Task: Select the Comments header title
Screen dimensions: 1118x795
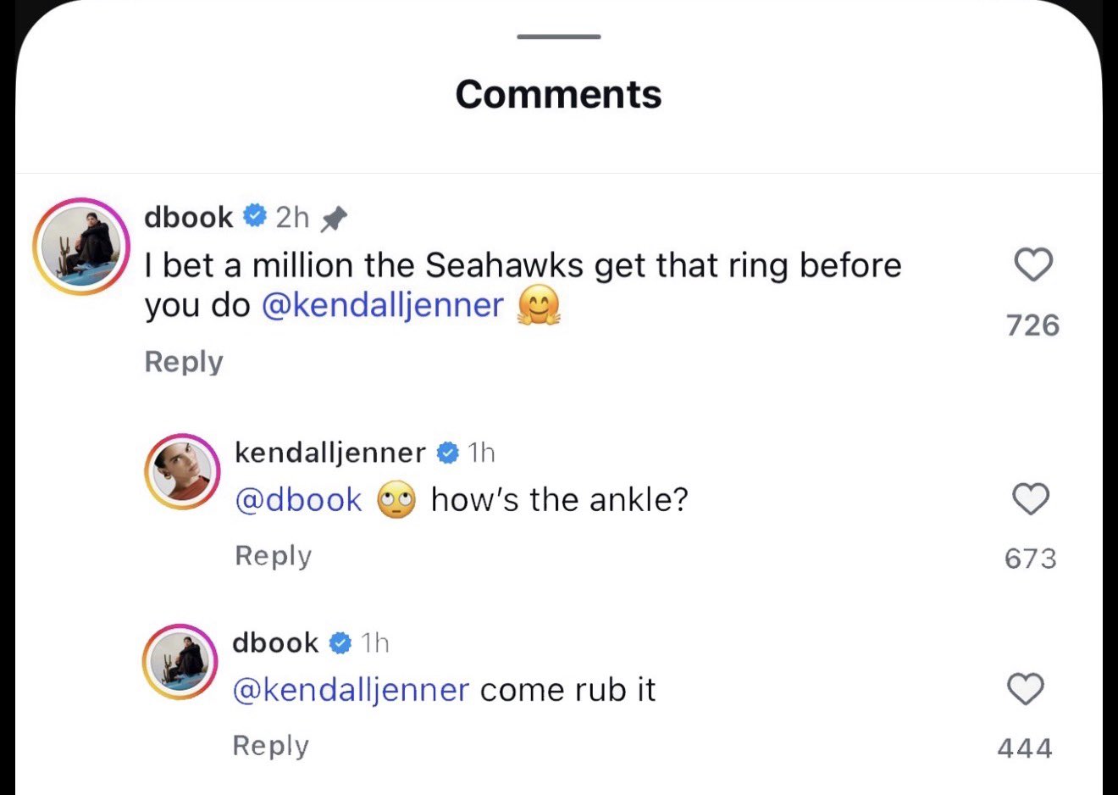Action: pyautogui.click(x=558, y=94)
